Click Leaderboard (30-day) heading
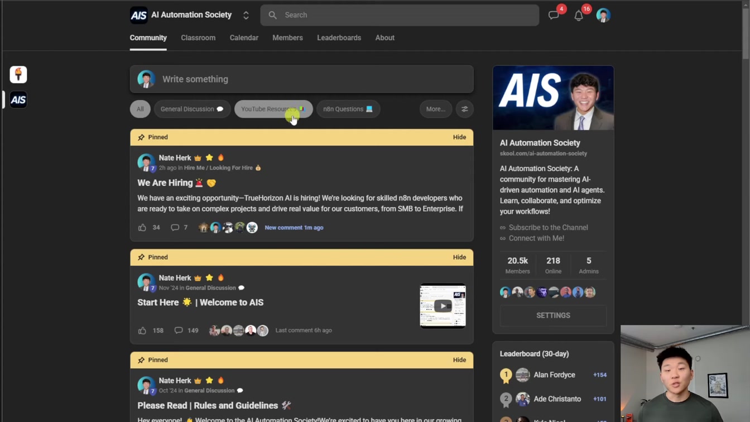750x422 pixels. point(534,354)
